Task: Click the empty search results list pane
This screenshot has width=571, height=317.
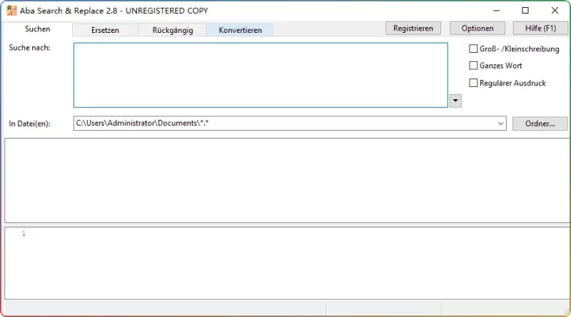Action: [285, 180]
